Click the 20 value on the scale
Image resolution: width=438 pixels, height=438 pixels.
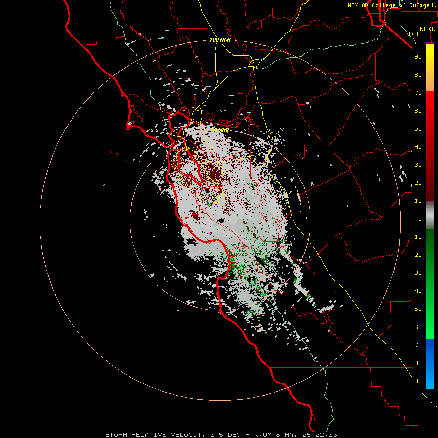coord(418,182)
